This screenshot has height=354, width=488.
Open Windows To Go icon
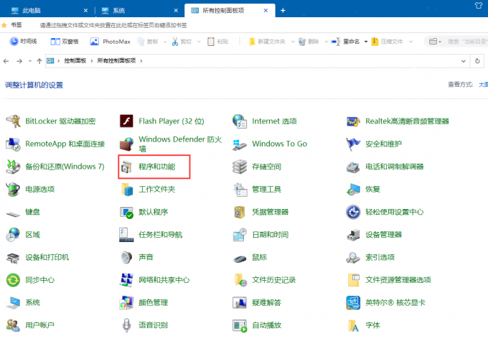pos(240,144)
